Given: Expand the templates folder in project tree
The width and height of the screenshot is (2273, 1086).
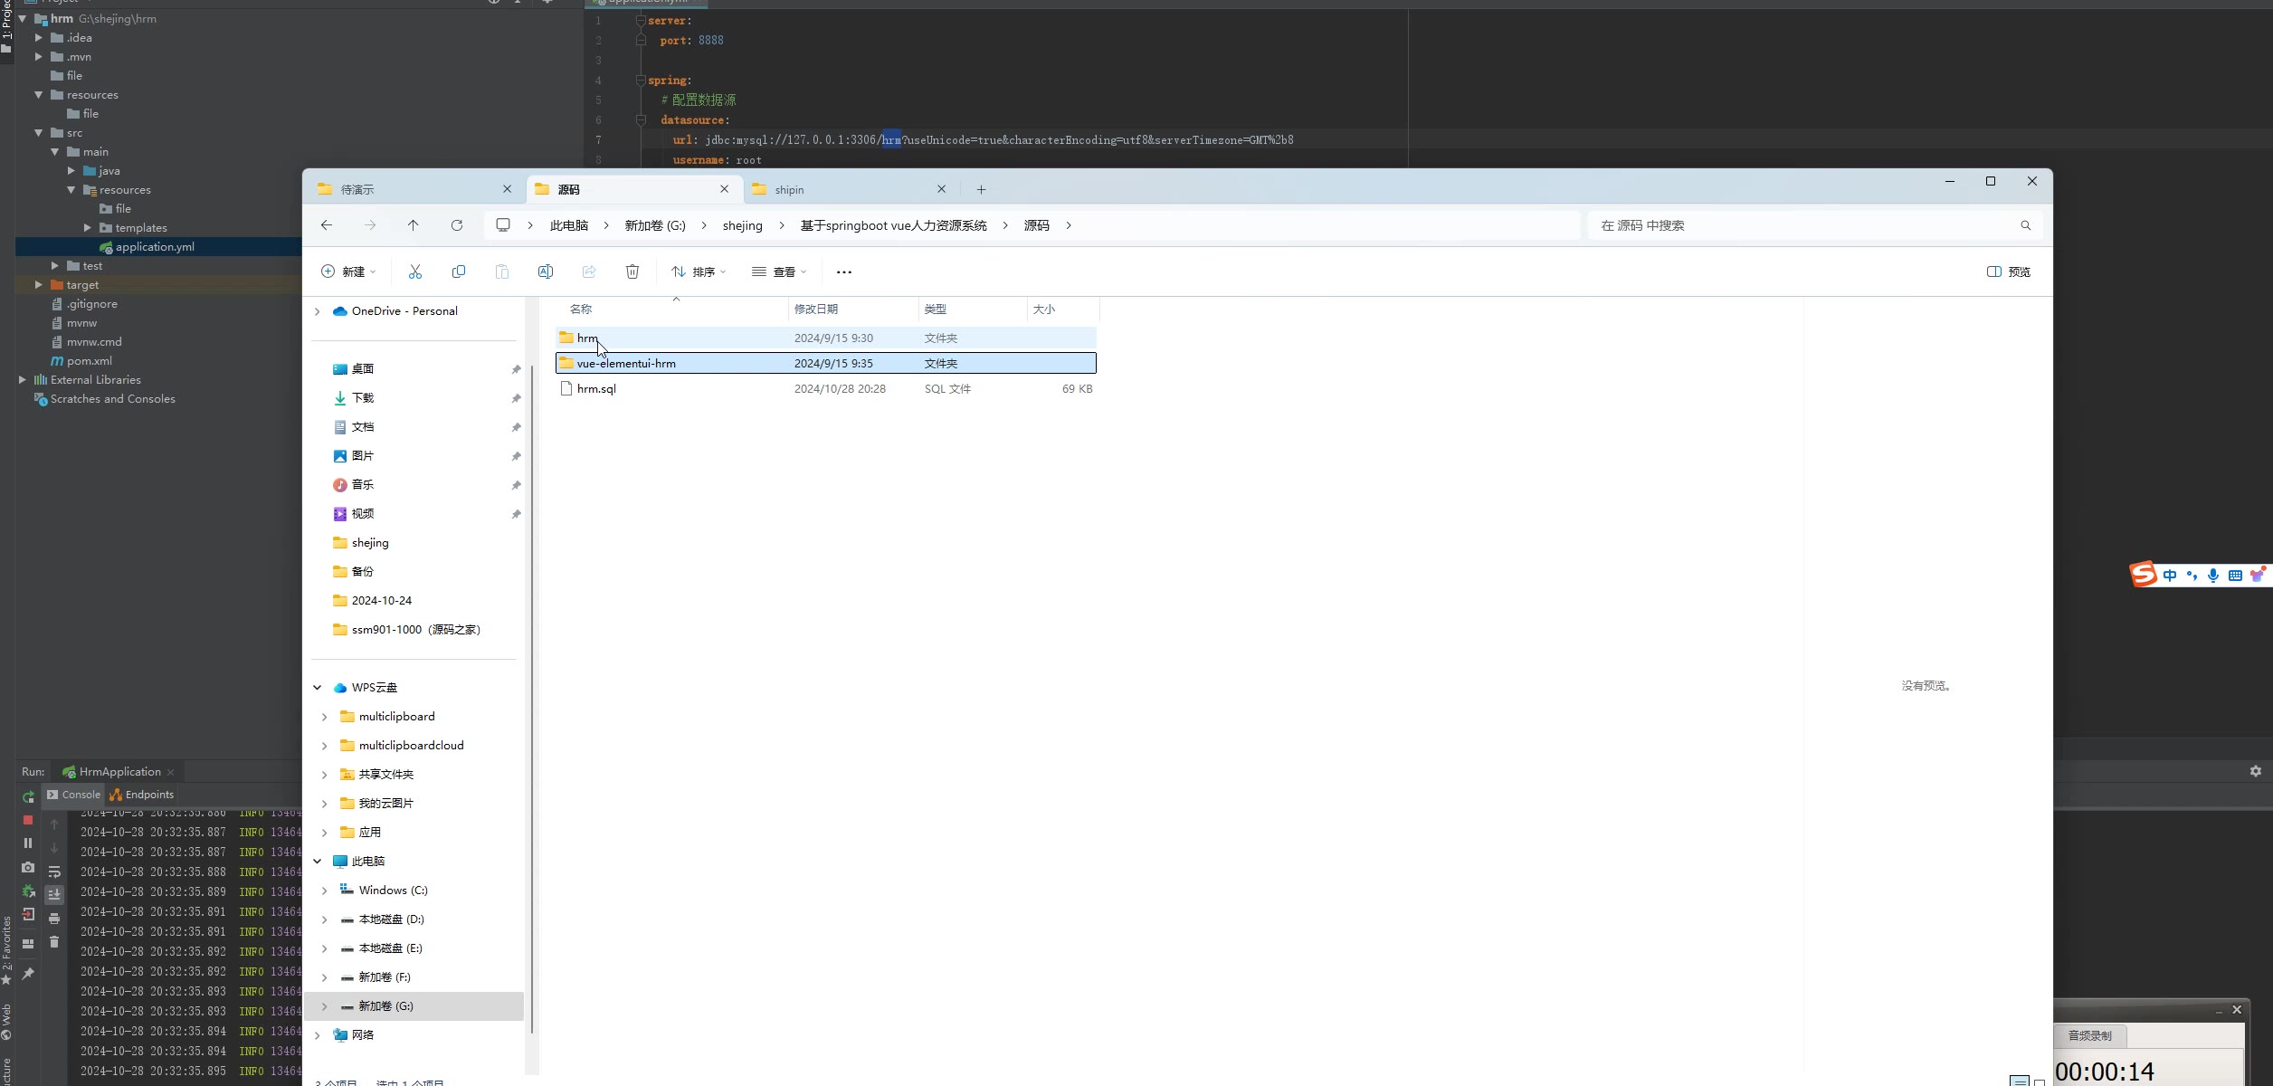Looking at the screenshot, I should click(x=88, y=228).
